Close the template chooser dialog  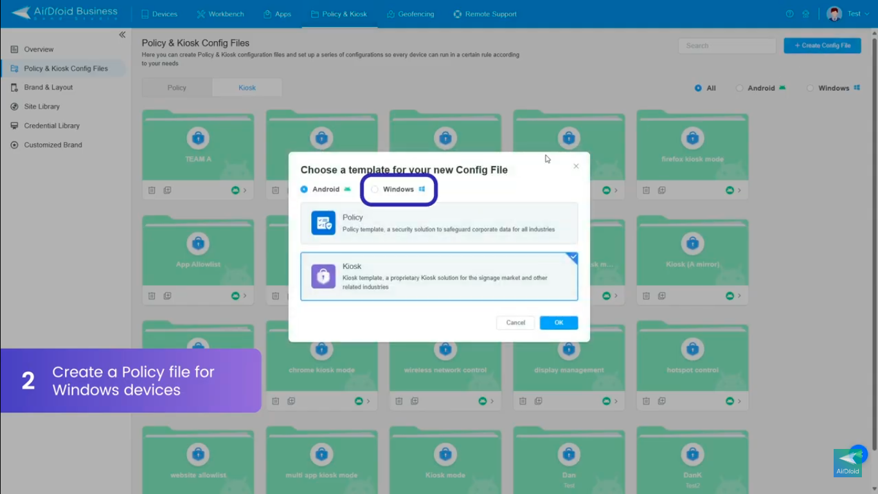click(x=576, y=166)
